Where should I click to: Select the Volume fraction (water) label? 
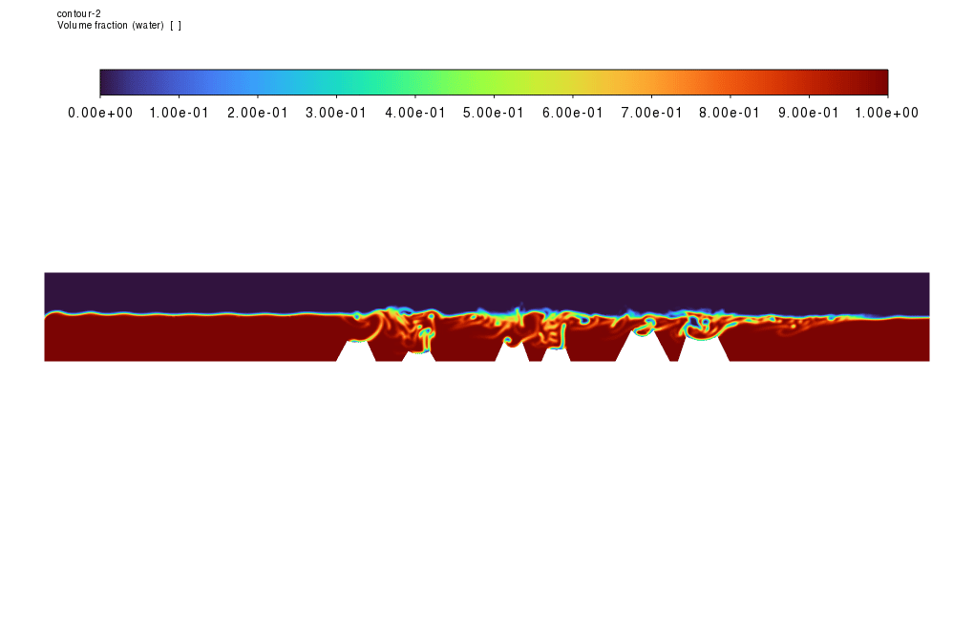118,26
